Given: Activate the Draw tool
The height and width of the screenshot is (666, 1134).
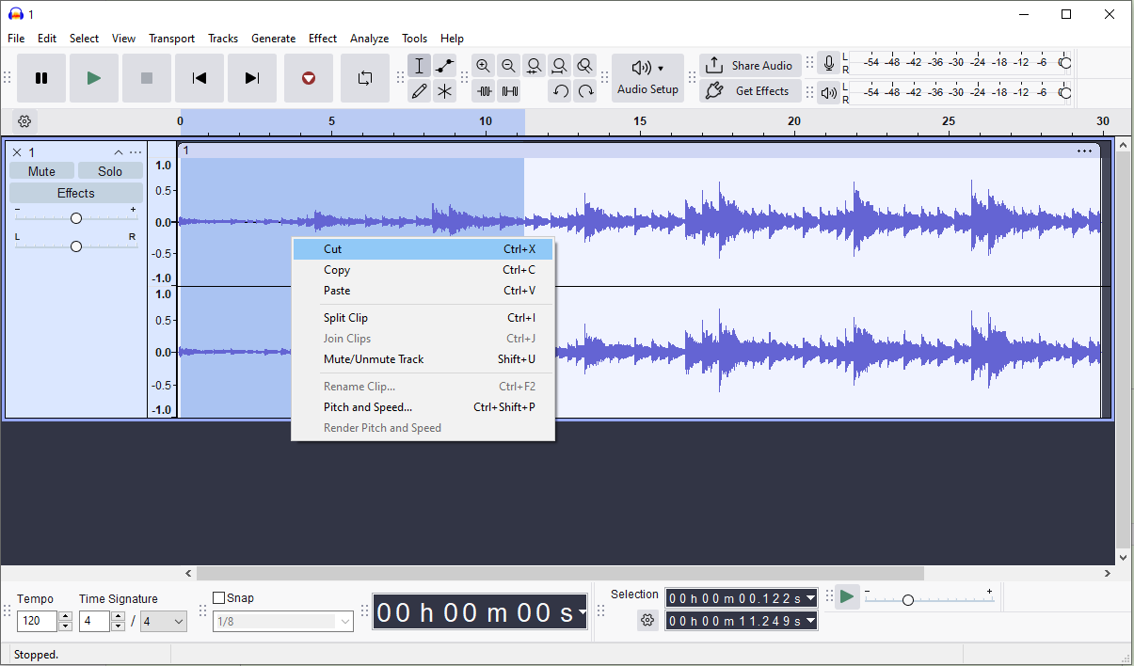Looking at the screenshot, I should [419, 90].
